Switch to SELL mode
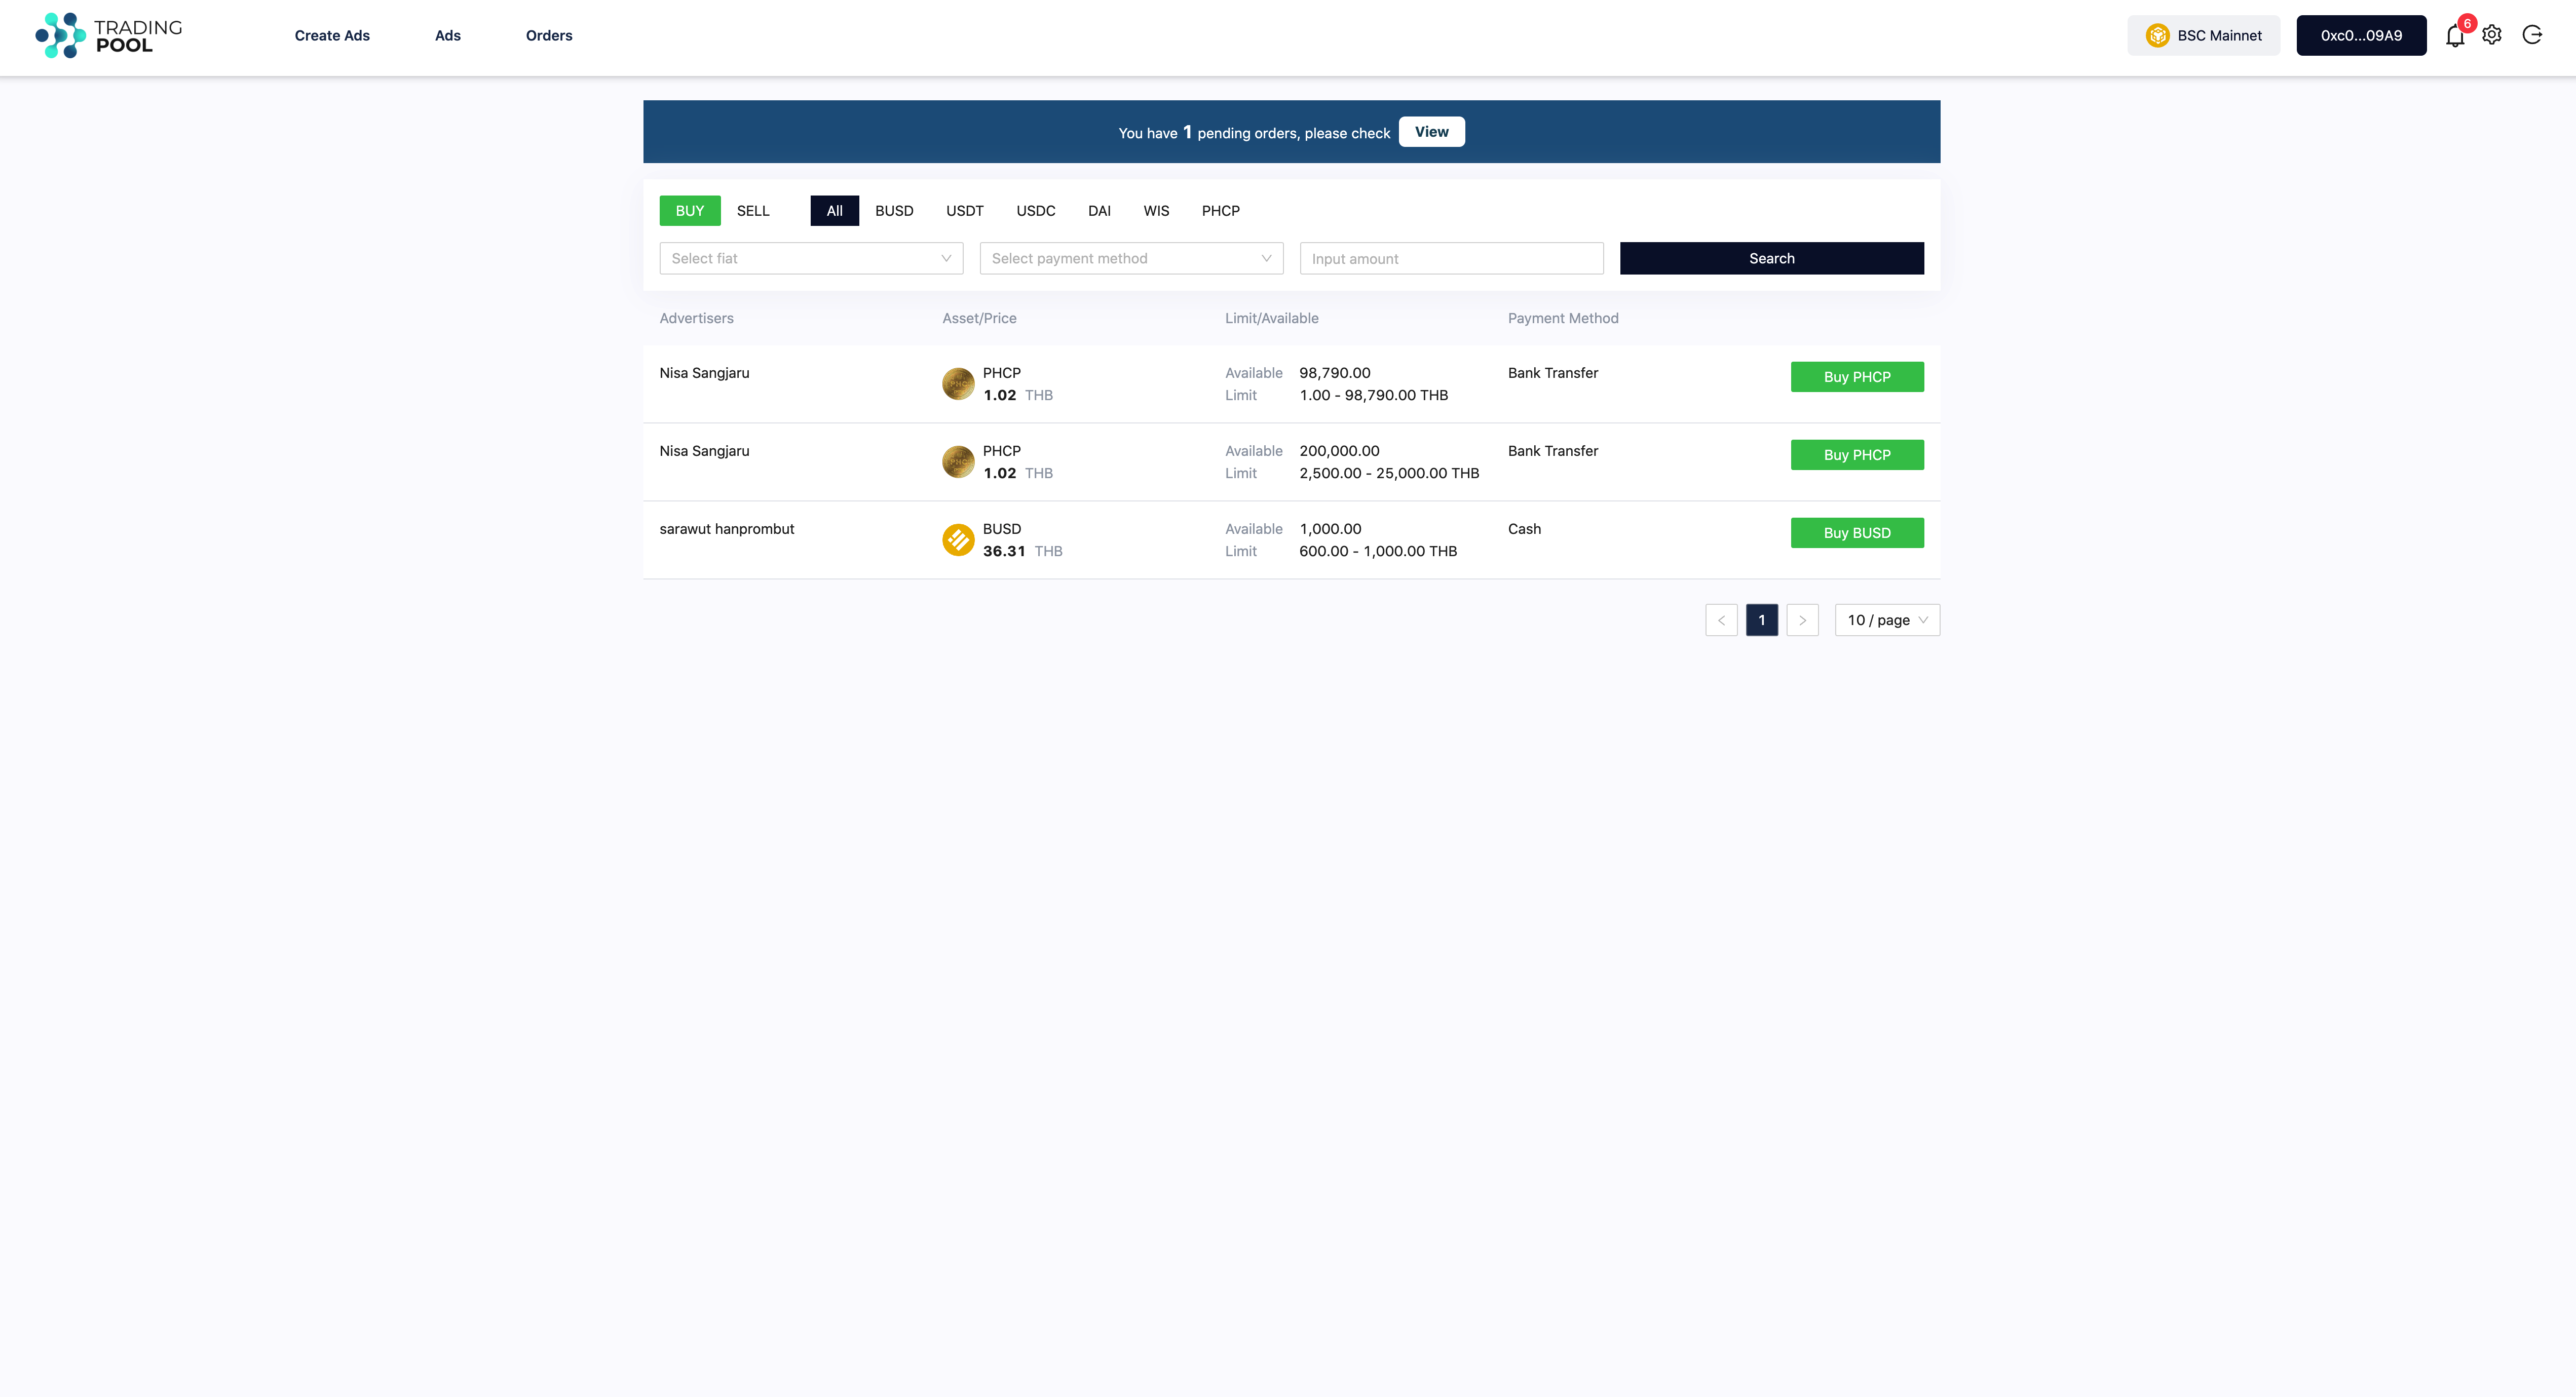Image resolution: width=2576 pixels, height=1397 pixels. coord(752,211)
